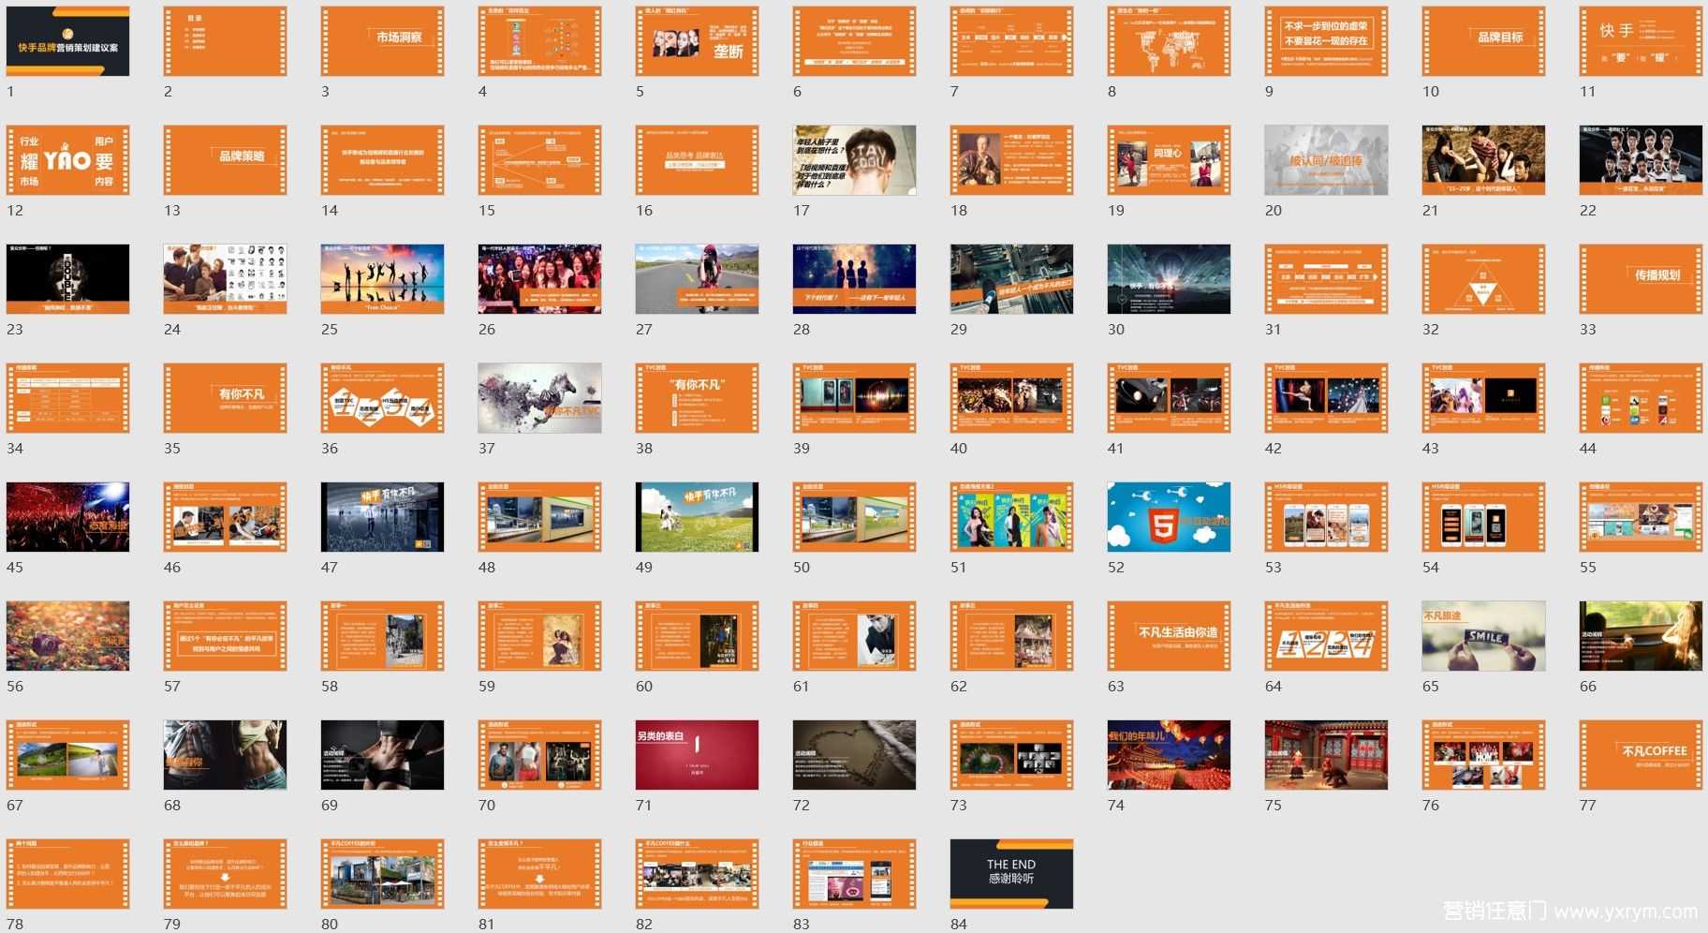
Task: Select slide 1 title thumbnail
Action: (x=67, y=41)
